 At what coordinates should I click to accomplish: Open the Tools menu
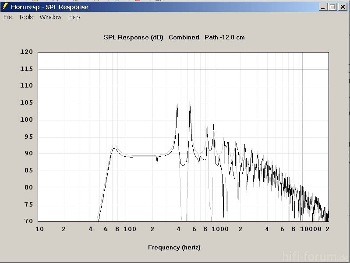25,17
